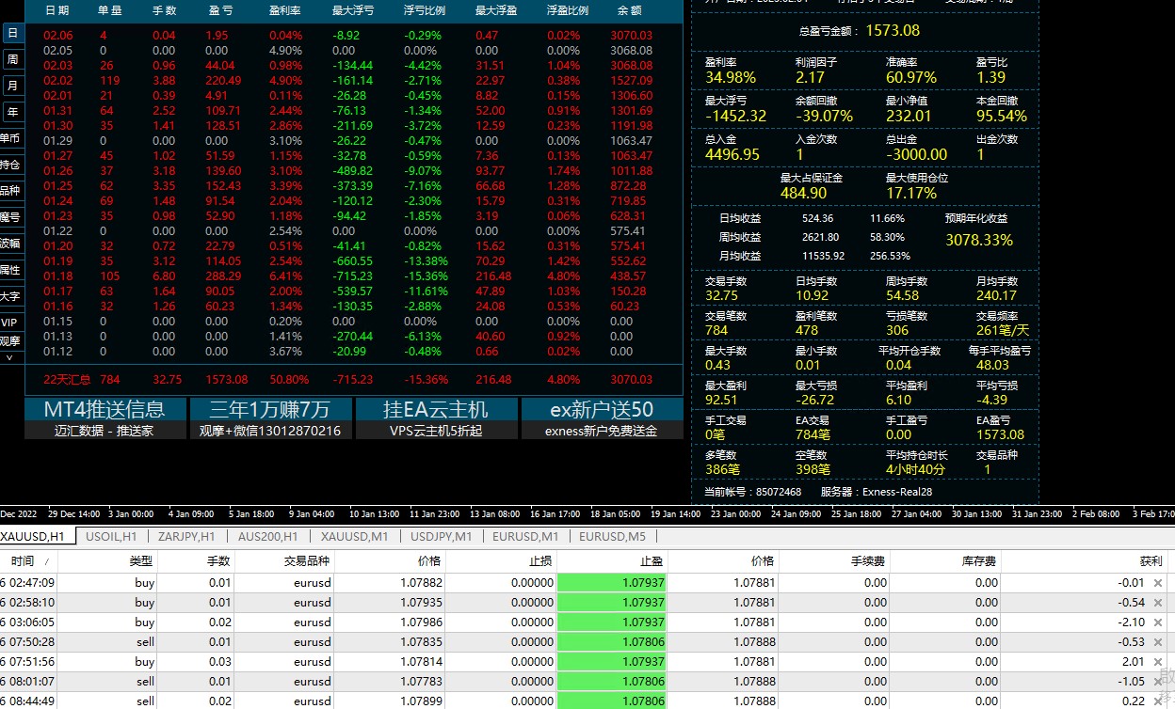This screenshot has width=1175, height=709.
Task: Click the total profit value 1573.08
Action: point(893,31)
